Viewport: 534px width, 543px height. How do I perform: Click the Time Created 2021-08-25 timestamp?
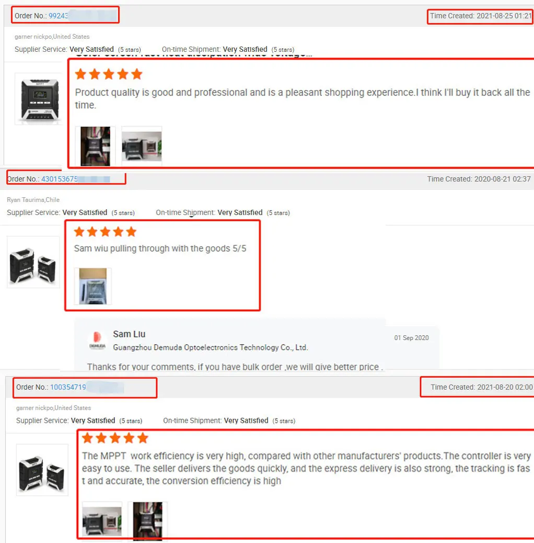pyautogui.click(x=481, y=16)
